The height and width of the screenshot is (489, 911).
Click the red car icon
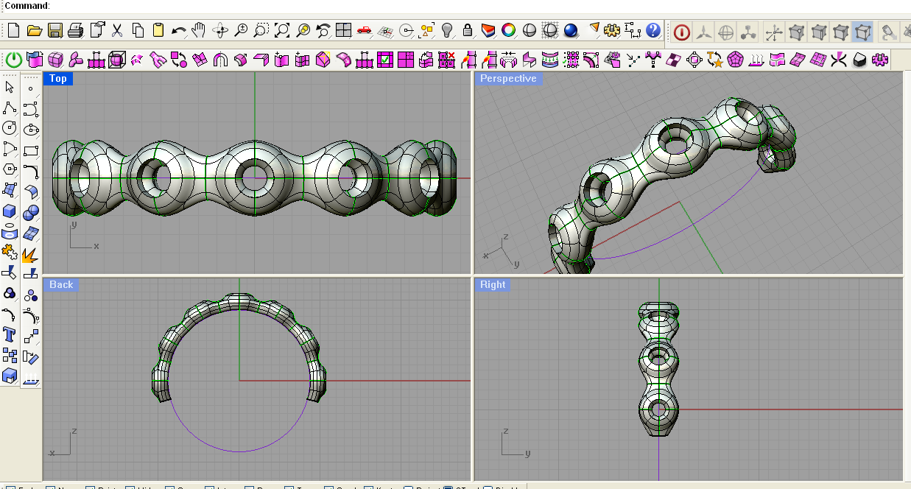[x=364, y=30]
